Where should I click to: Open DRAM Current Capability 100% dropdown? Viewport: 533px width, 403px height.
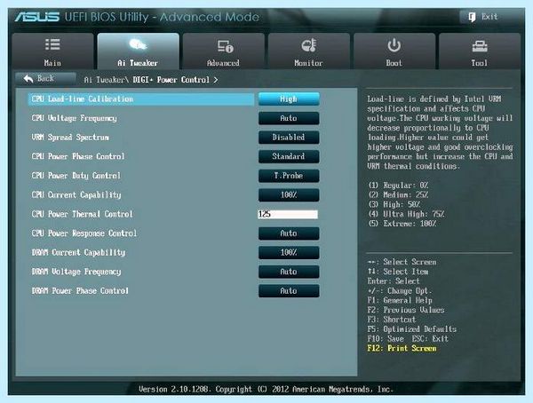289,252
